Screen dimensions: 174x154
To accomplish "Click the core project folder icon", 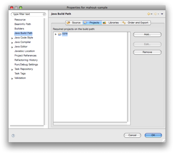I will [60, 34].
